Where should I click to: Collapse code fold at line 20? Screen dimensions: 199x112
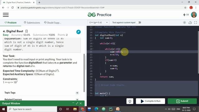pyautogui.click(x=93, y=49)
